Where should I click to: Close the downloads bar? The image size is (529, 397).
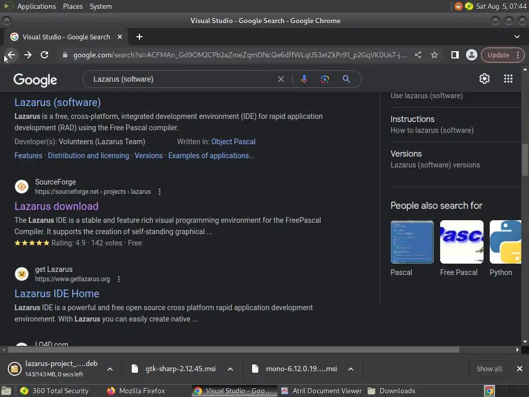pos(520,369)
